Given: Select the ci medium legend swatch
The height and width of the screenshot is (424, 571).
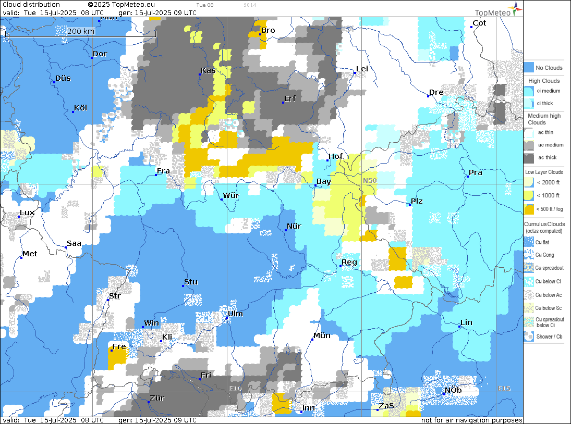Looking at the screenshot, I should coord(529,91).
